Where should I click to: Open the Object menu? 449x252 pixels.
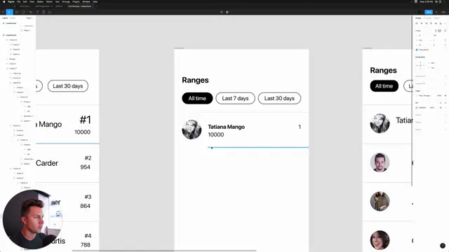click(40, 1)
